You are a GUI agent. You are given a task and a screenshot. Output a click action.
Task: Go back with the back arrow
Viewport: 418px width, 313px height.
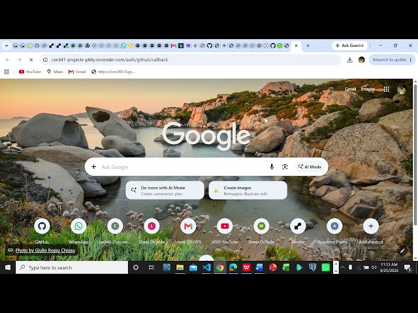(x=8, y=59)
